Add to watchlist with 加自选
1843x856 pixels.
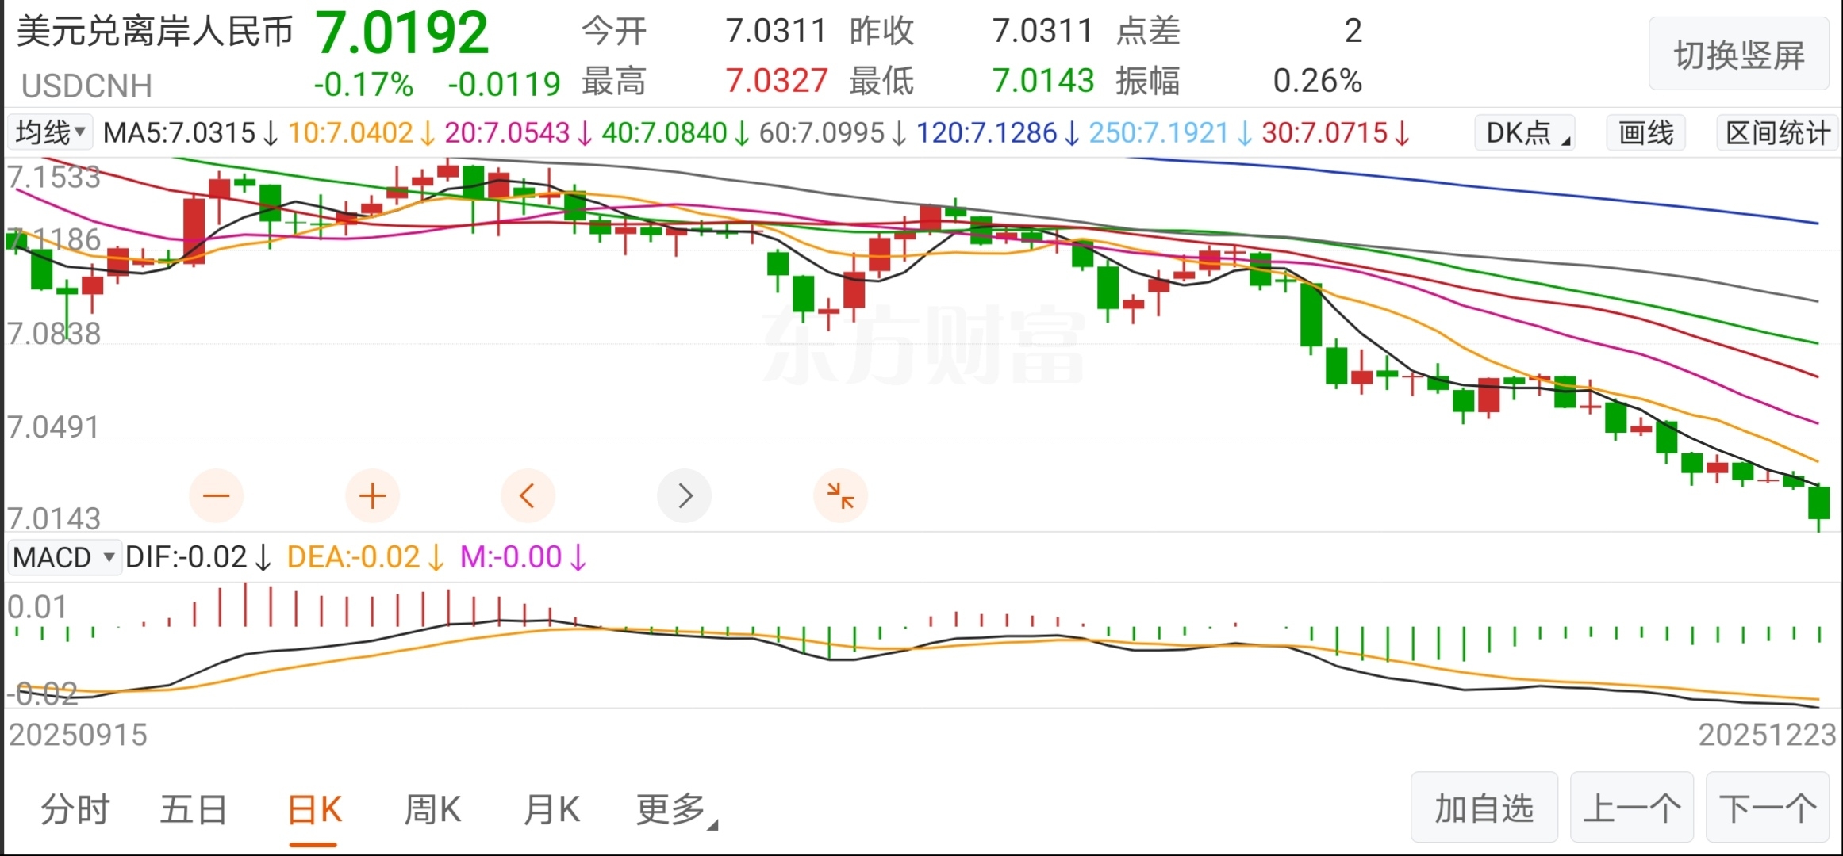click(1484, 808)
